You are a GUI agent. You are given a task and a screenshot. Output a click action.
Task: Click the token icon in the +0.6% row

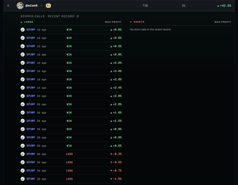(23, 145)
